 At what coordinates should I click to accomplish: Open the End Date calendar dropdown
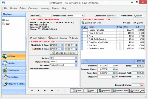click(62, 49)
